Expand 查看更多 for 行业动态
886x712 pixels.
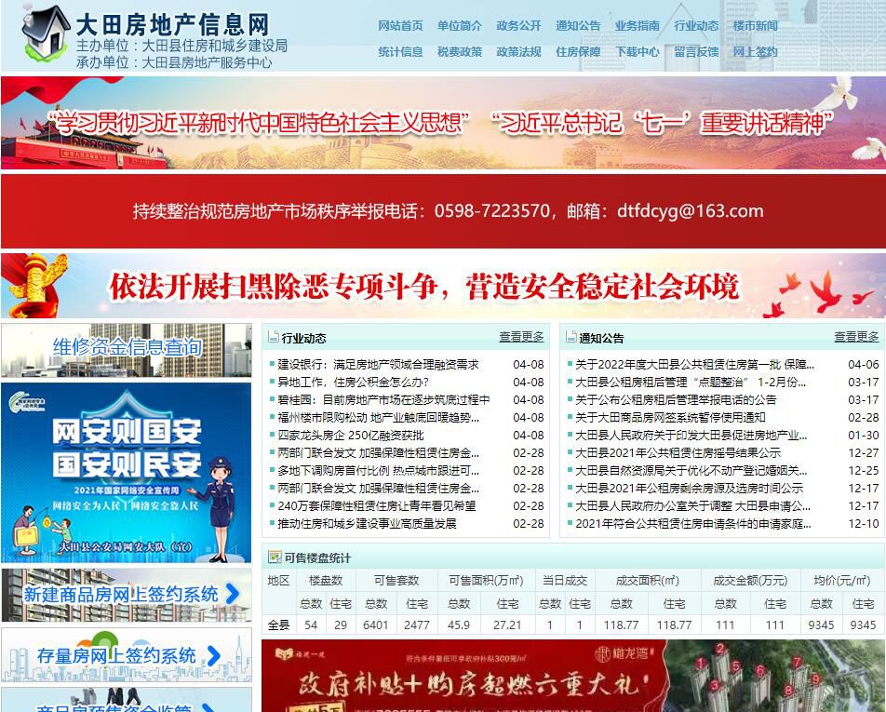(521, 337)
